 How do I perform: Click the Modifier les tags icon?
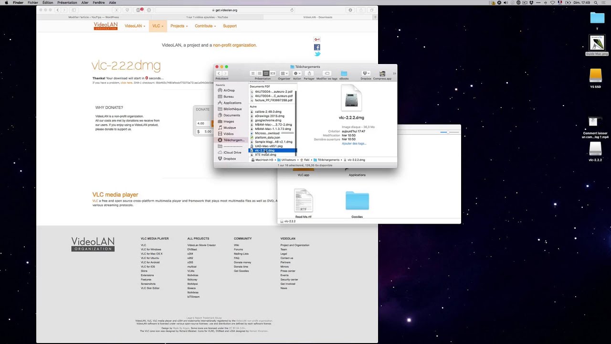click(327, 73)
